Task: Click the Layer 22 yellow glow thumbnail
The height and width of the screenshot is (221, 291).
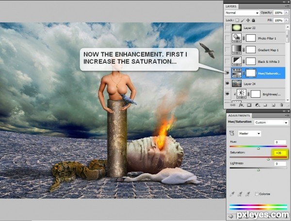Action: (x=237, y=28)
